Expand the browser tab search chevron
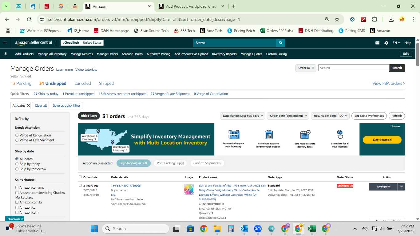 [x=6, y=6]
